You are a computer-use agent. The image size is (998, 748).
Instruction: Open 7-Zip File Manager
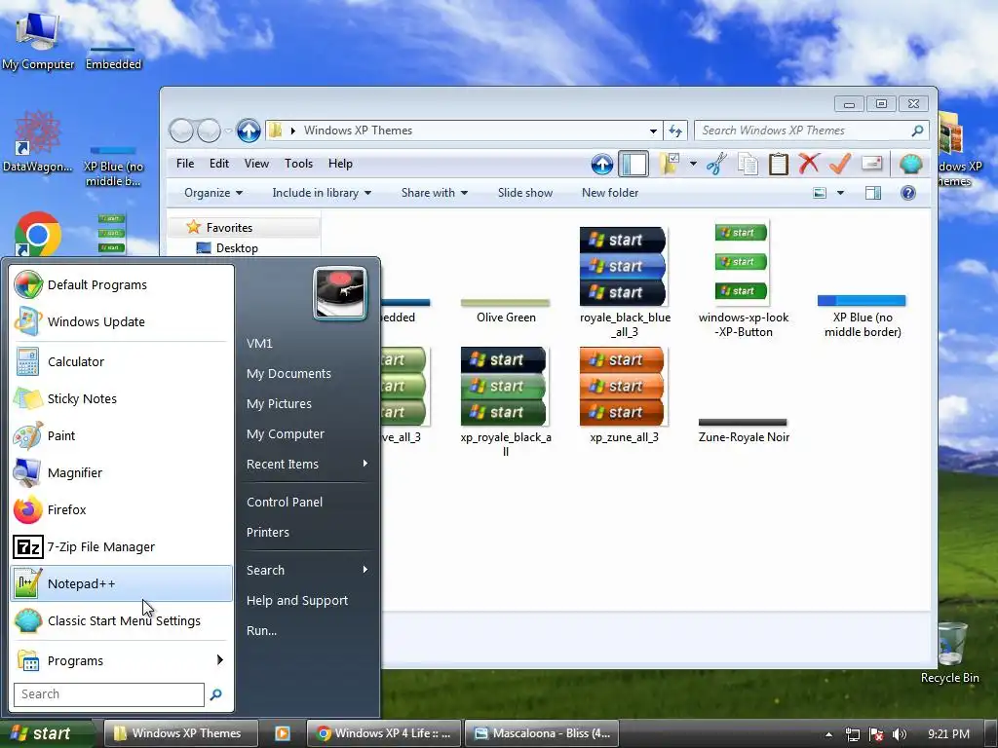[x=122, y=547]
